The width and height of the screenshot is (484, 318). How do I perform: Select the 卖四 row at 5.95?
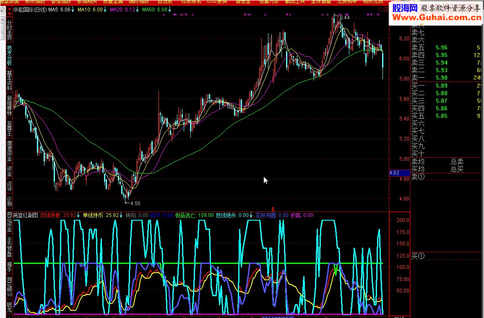pos(446,55)
